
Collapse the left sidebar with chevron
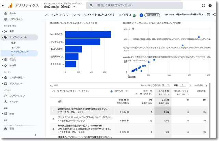35,135
